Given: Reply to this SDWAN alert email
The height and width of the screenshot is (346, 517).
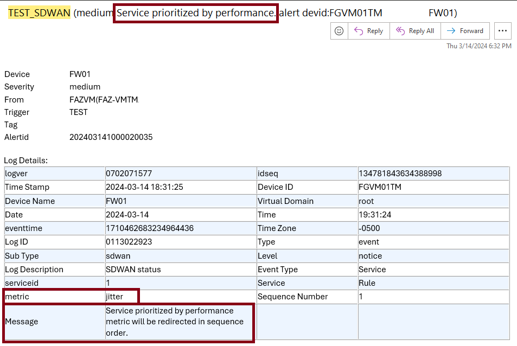Looking at the screenshot, I should click(x=369, y=31).
